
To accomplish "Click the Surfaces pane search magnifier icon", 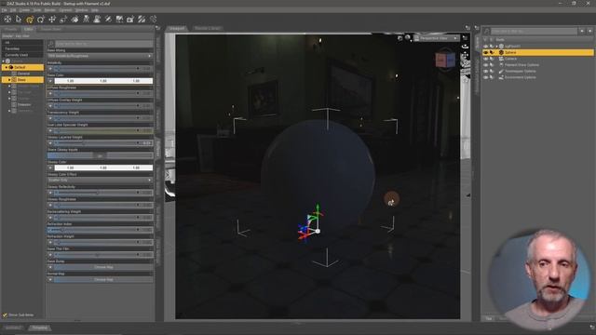I will point(51,44).
